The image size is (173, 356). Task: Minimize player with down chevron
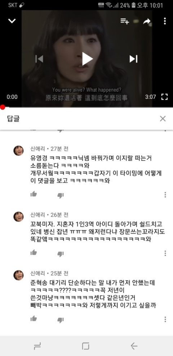tap(12, 21)
